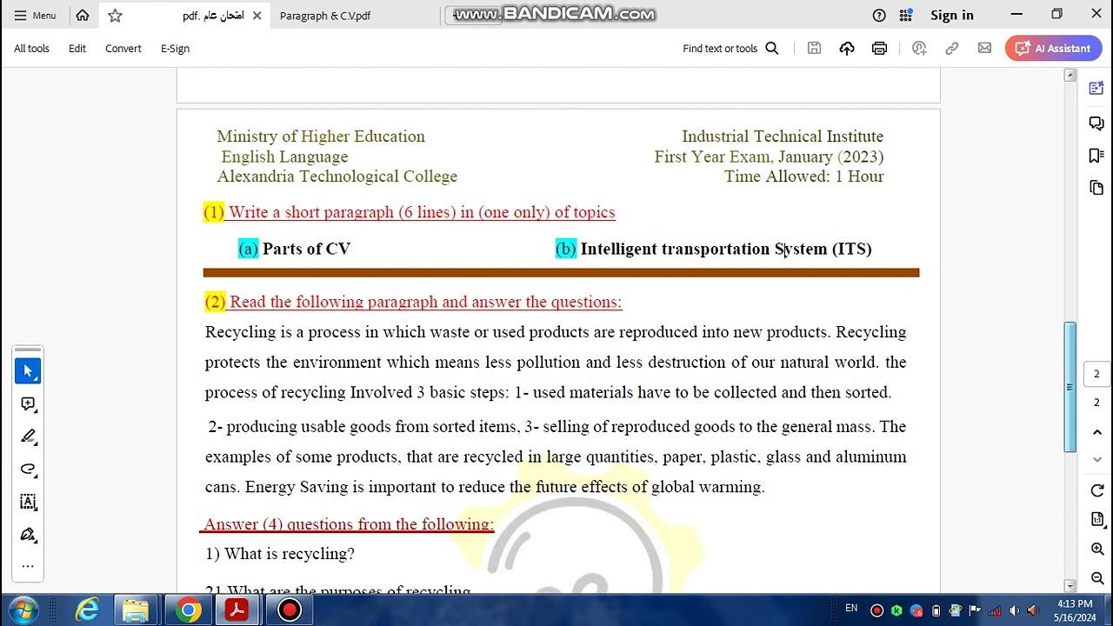The width and height of the screenshot is (1113, 626).
Task: Pick the Highlight pen tool
Action: [x=28, y=436]
